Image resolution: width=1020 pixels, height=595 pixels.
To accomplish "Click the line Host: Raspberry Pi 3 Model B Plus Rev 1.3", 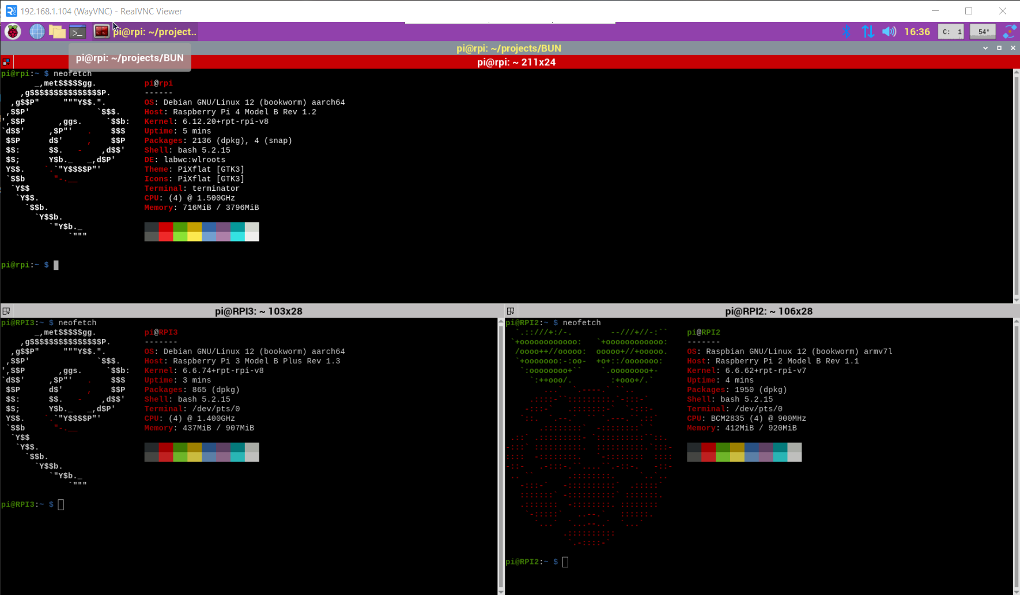I will 242,361.
